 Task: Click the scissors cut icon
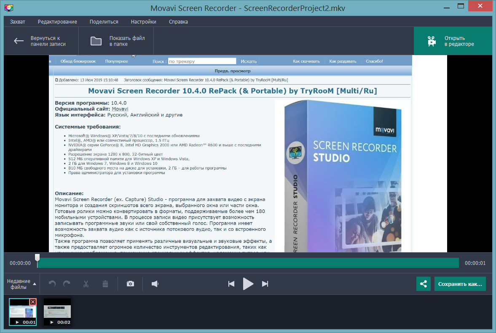86,284
